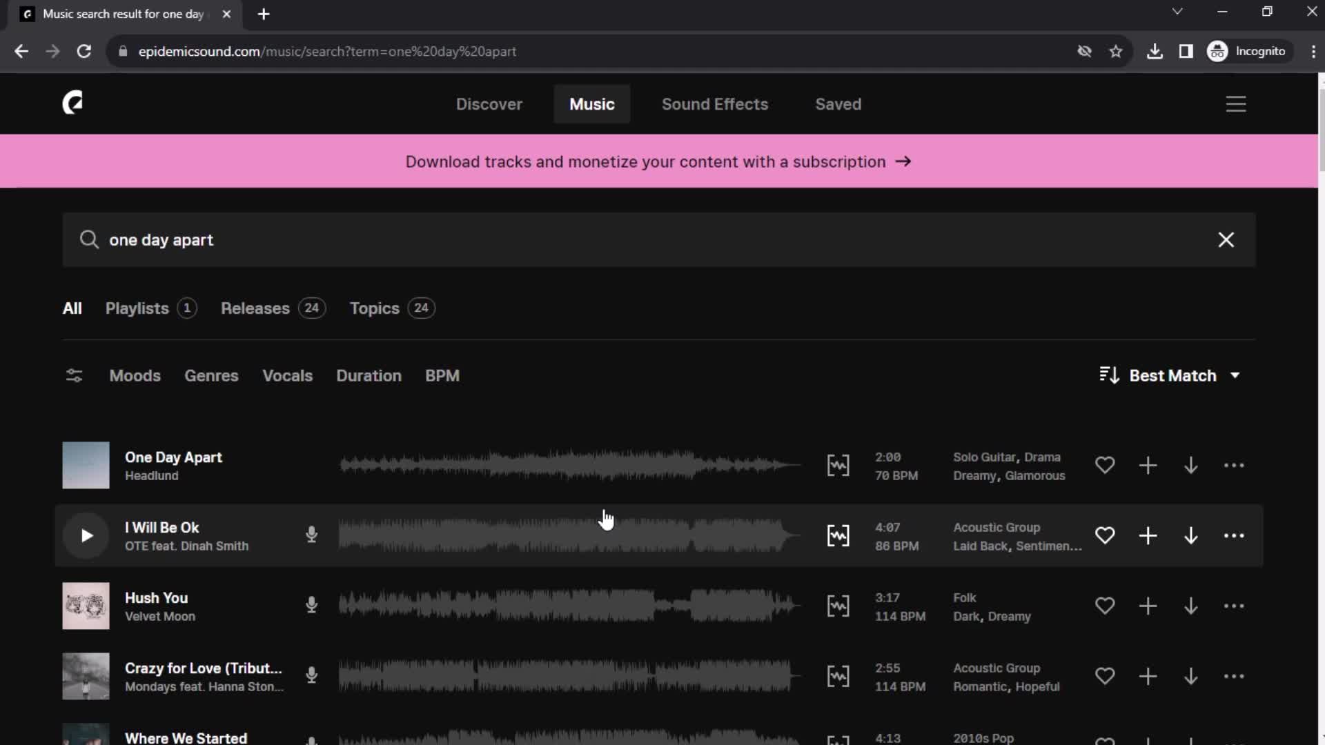
Task: Open the One Day Apart track title
Action: click(173, 457)
